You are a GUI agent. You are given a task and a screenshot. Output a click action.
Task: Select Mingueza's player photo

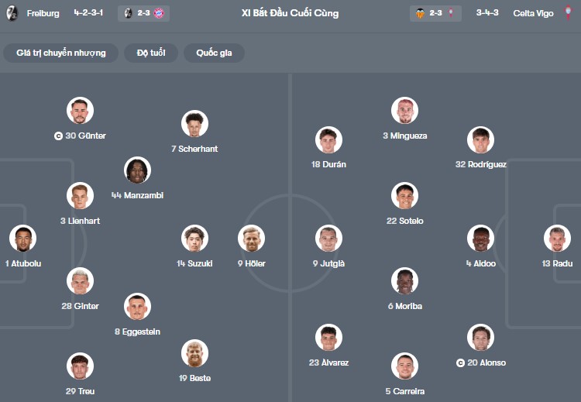click(404, 111)
